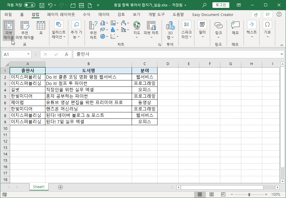This screenshot has height=198, width=286.
Task: Open the 3D Map (3D 맵) tool
Action: click(170, 30)
